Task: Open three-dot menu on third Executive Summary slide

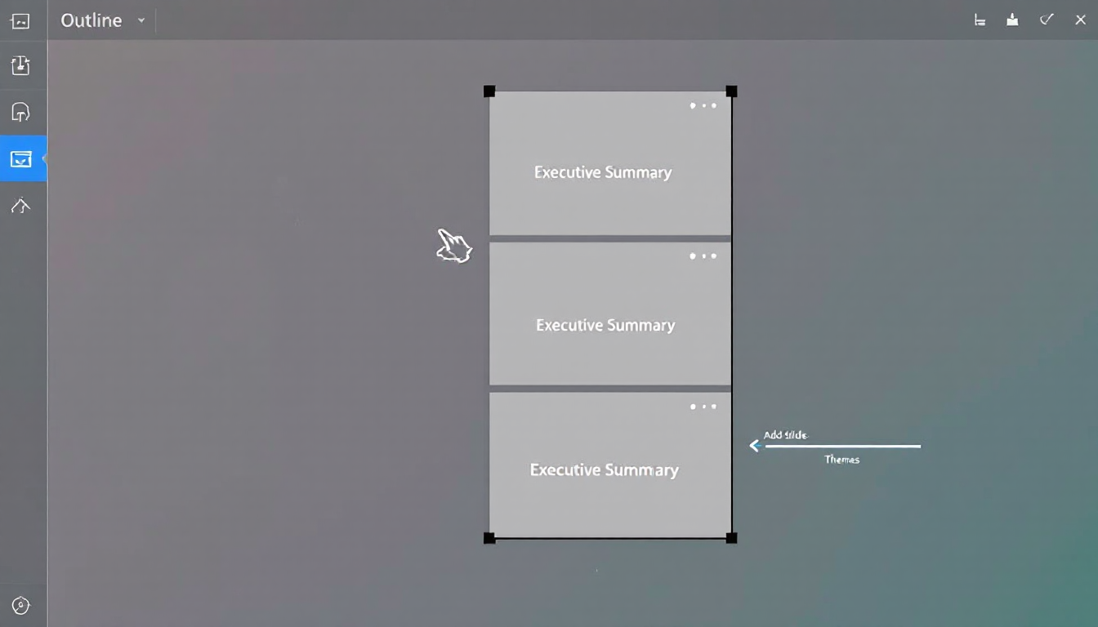Action: tap(703, 406)
